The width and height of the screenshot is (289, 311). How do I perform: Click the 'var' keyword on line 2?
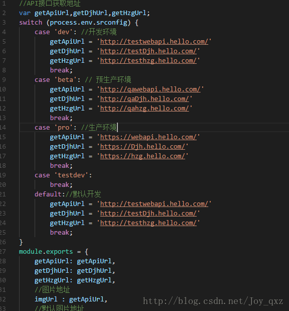tap(25, 13)
